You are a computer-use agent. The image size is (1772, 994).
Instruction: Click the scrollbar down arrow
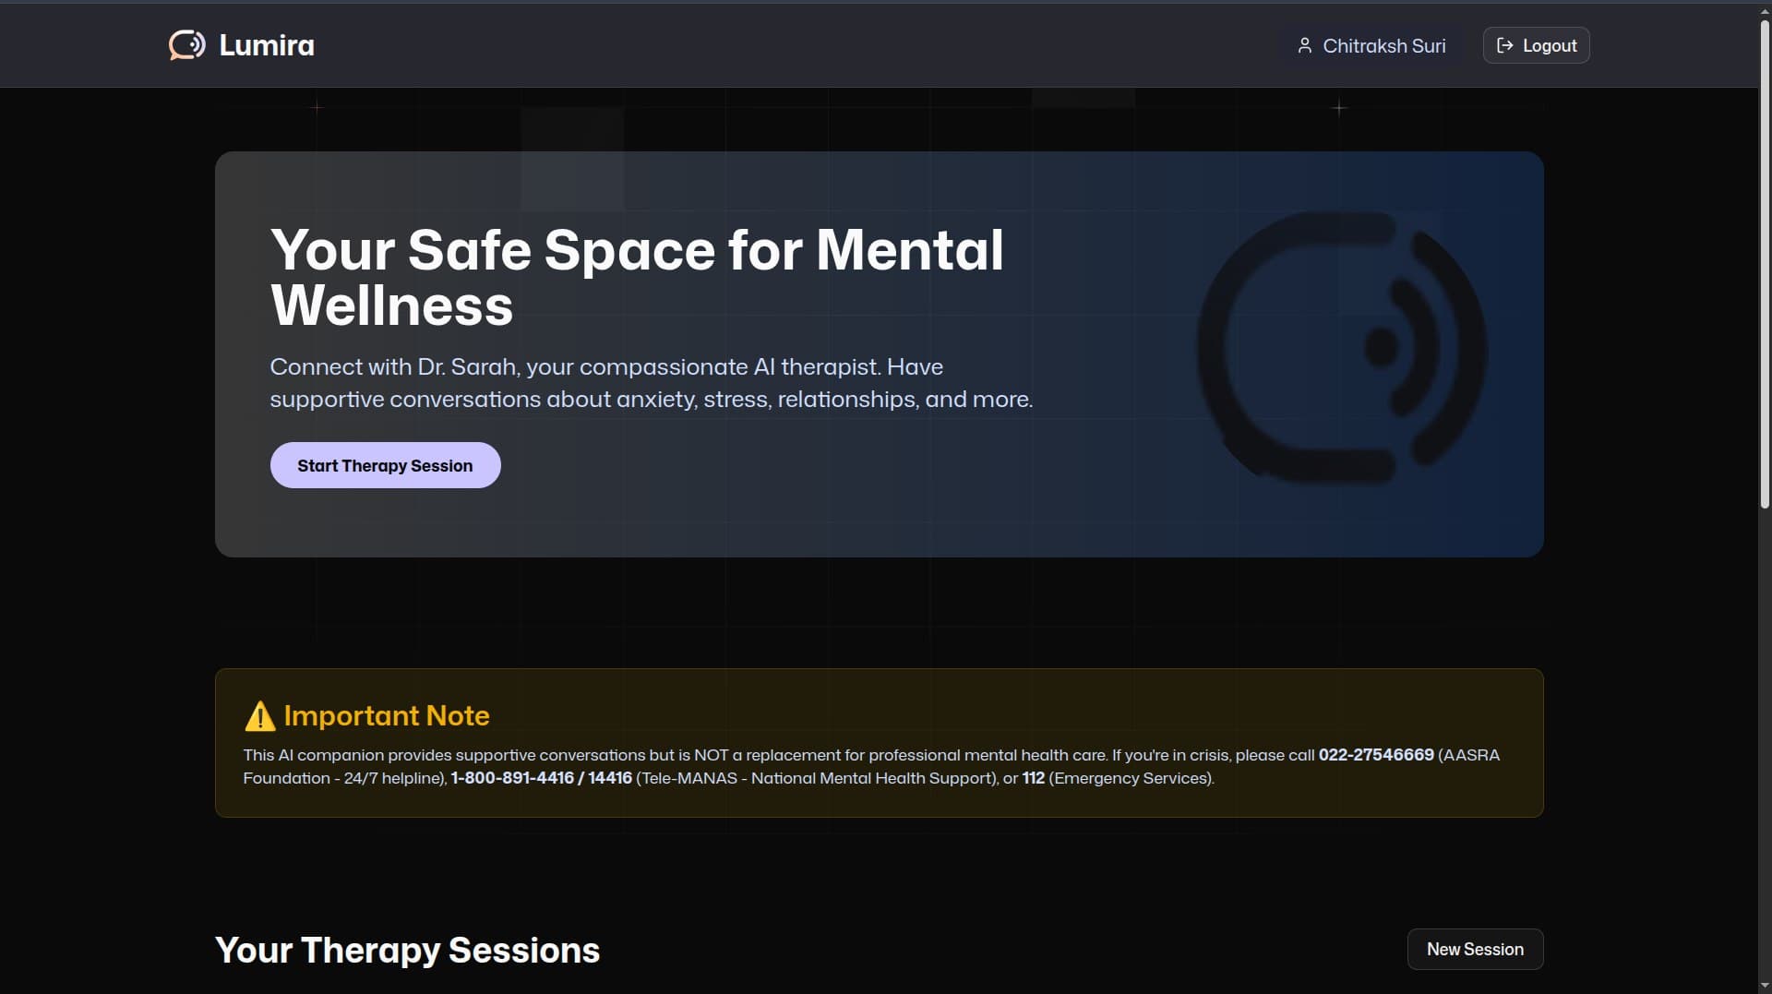click(1765, 986)
